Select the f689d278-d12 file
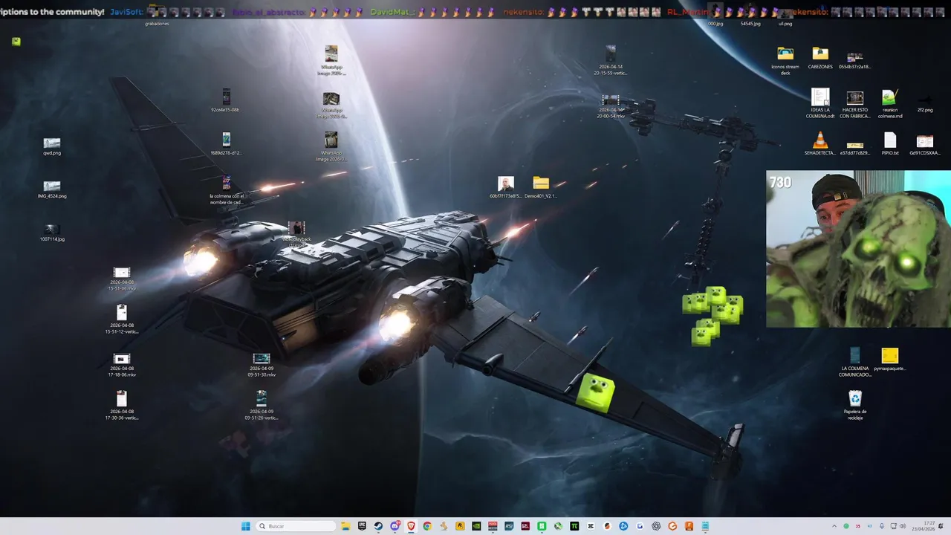Screen dimensions: 951x535 (226, 143)
